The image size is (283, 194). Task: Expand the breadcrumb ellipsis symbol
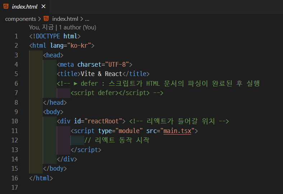click(87, 19)
